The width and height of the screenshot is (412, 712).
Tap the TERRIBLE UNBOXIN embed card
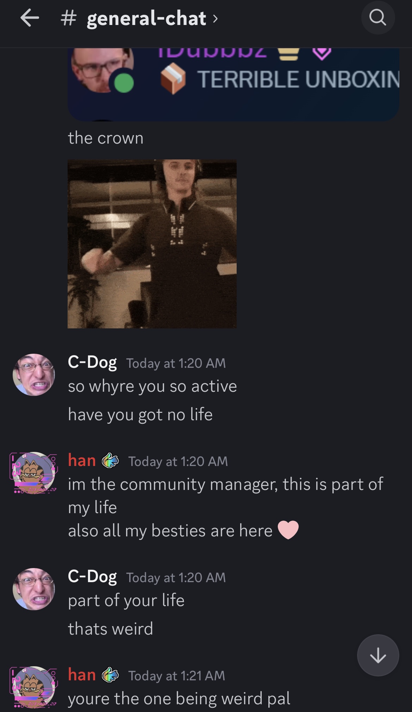pos(233,84)
